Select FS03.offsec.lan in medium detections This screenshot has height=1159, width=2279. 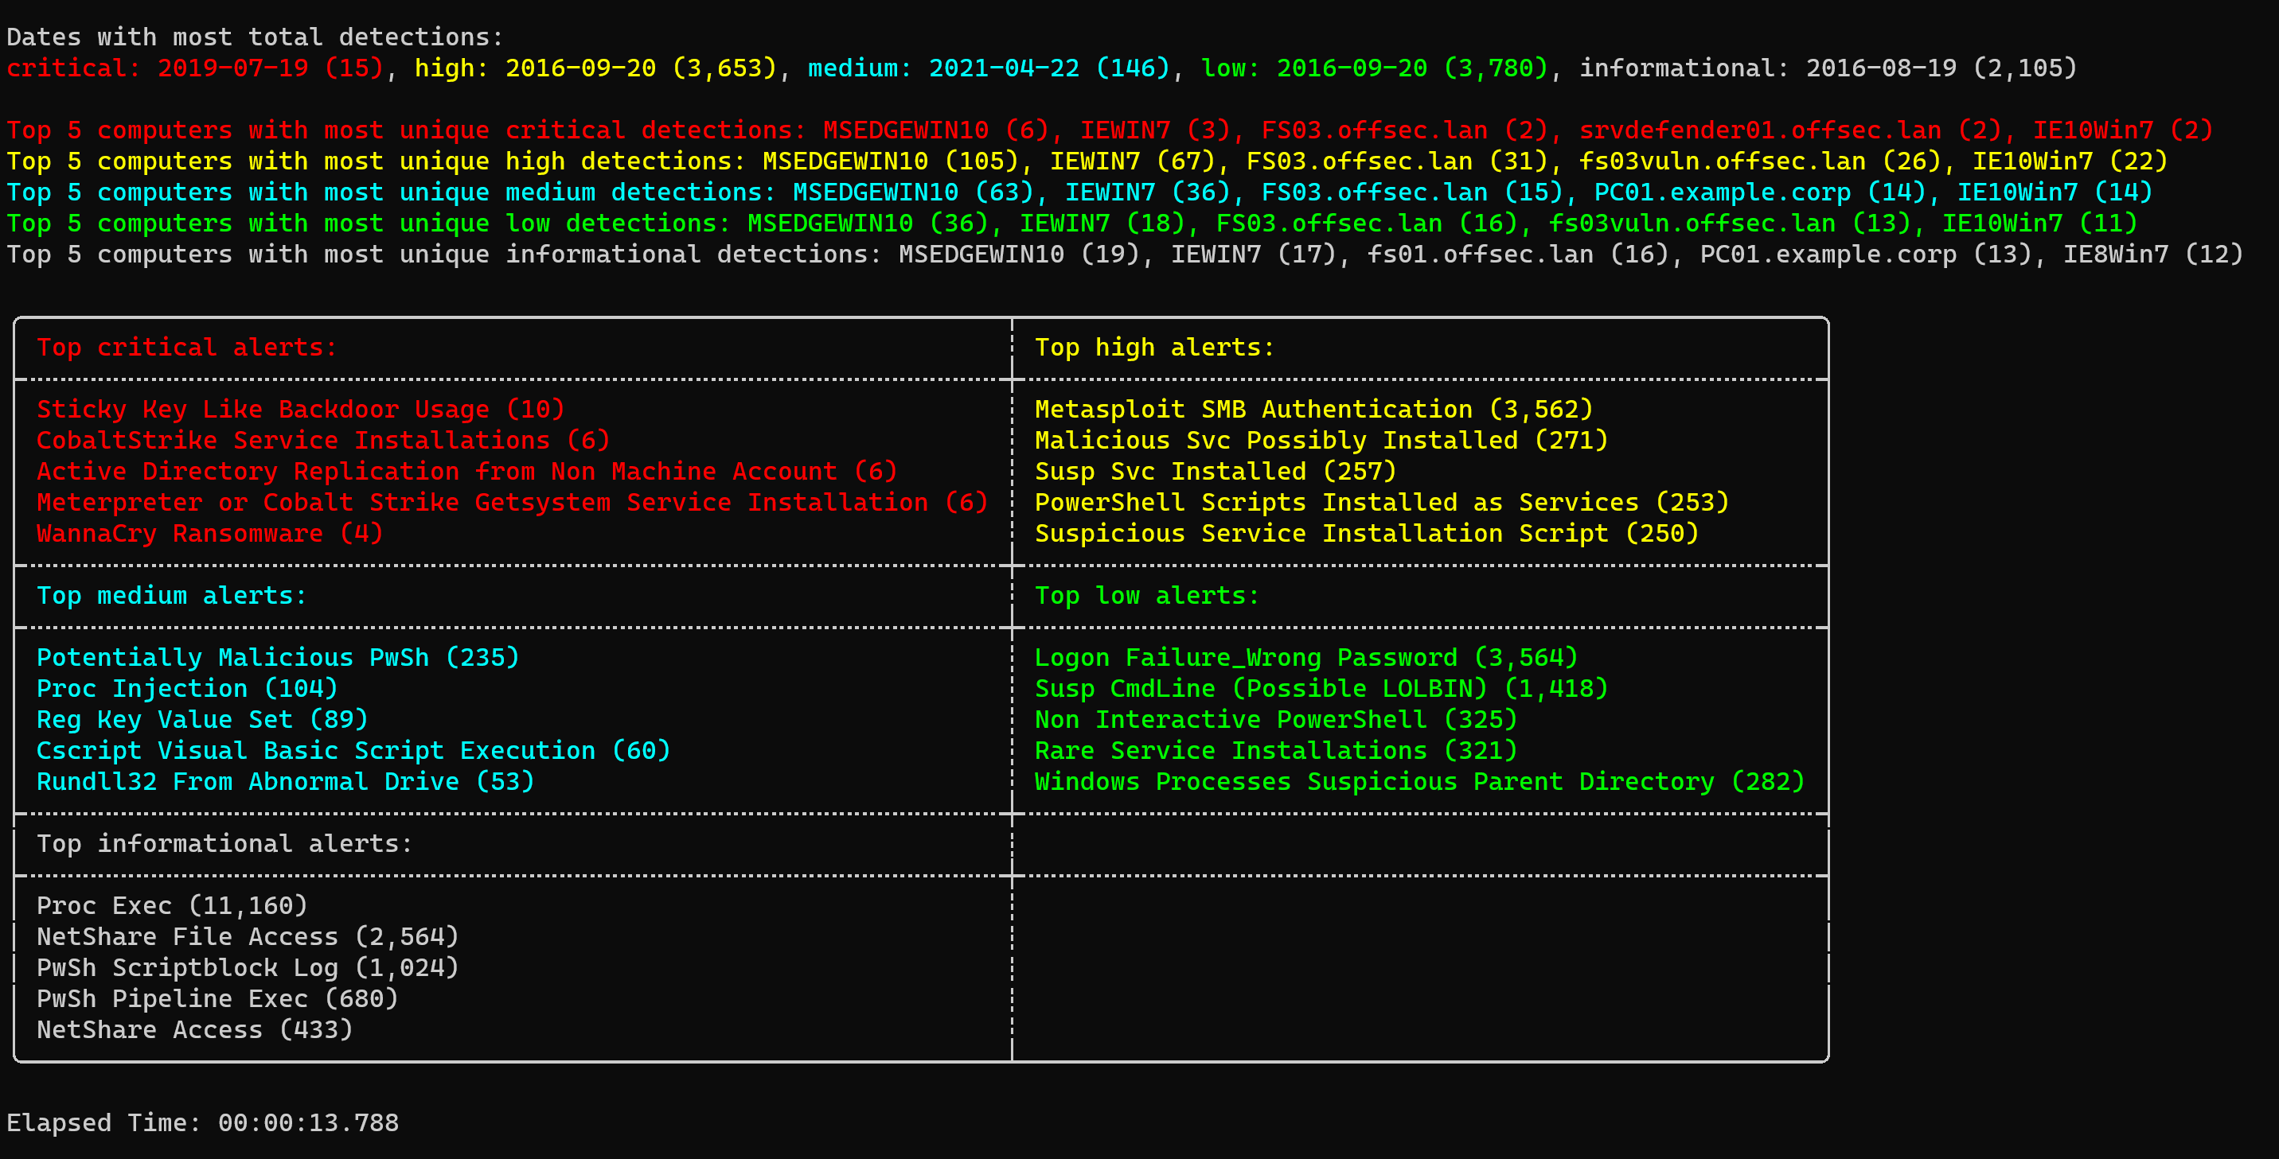(1372, 192)
